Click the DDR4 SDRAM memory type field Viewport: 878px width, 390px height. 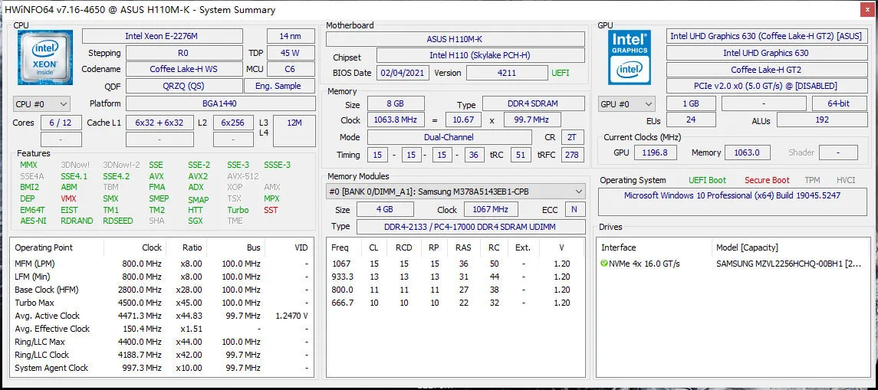coord(534,104)
